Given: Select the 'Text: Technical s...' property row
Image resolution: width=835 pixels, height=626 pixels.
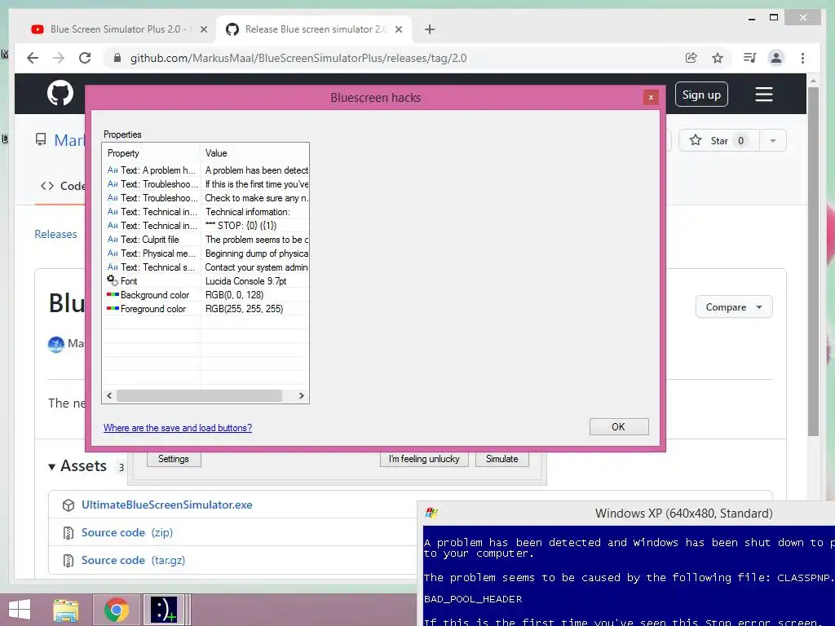Looking at the screenshot, I should click(x=205, y=267).
